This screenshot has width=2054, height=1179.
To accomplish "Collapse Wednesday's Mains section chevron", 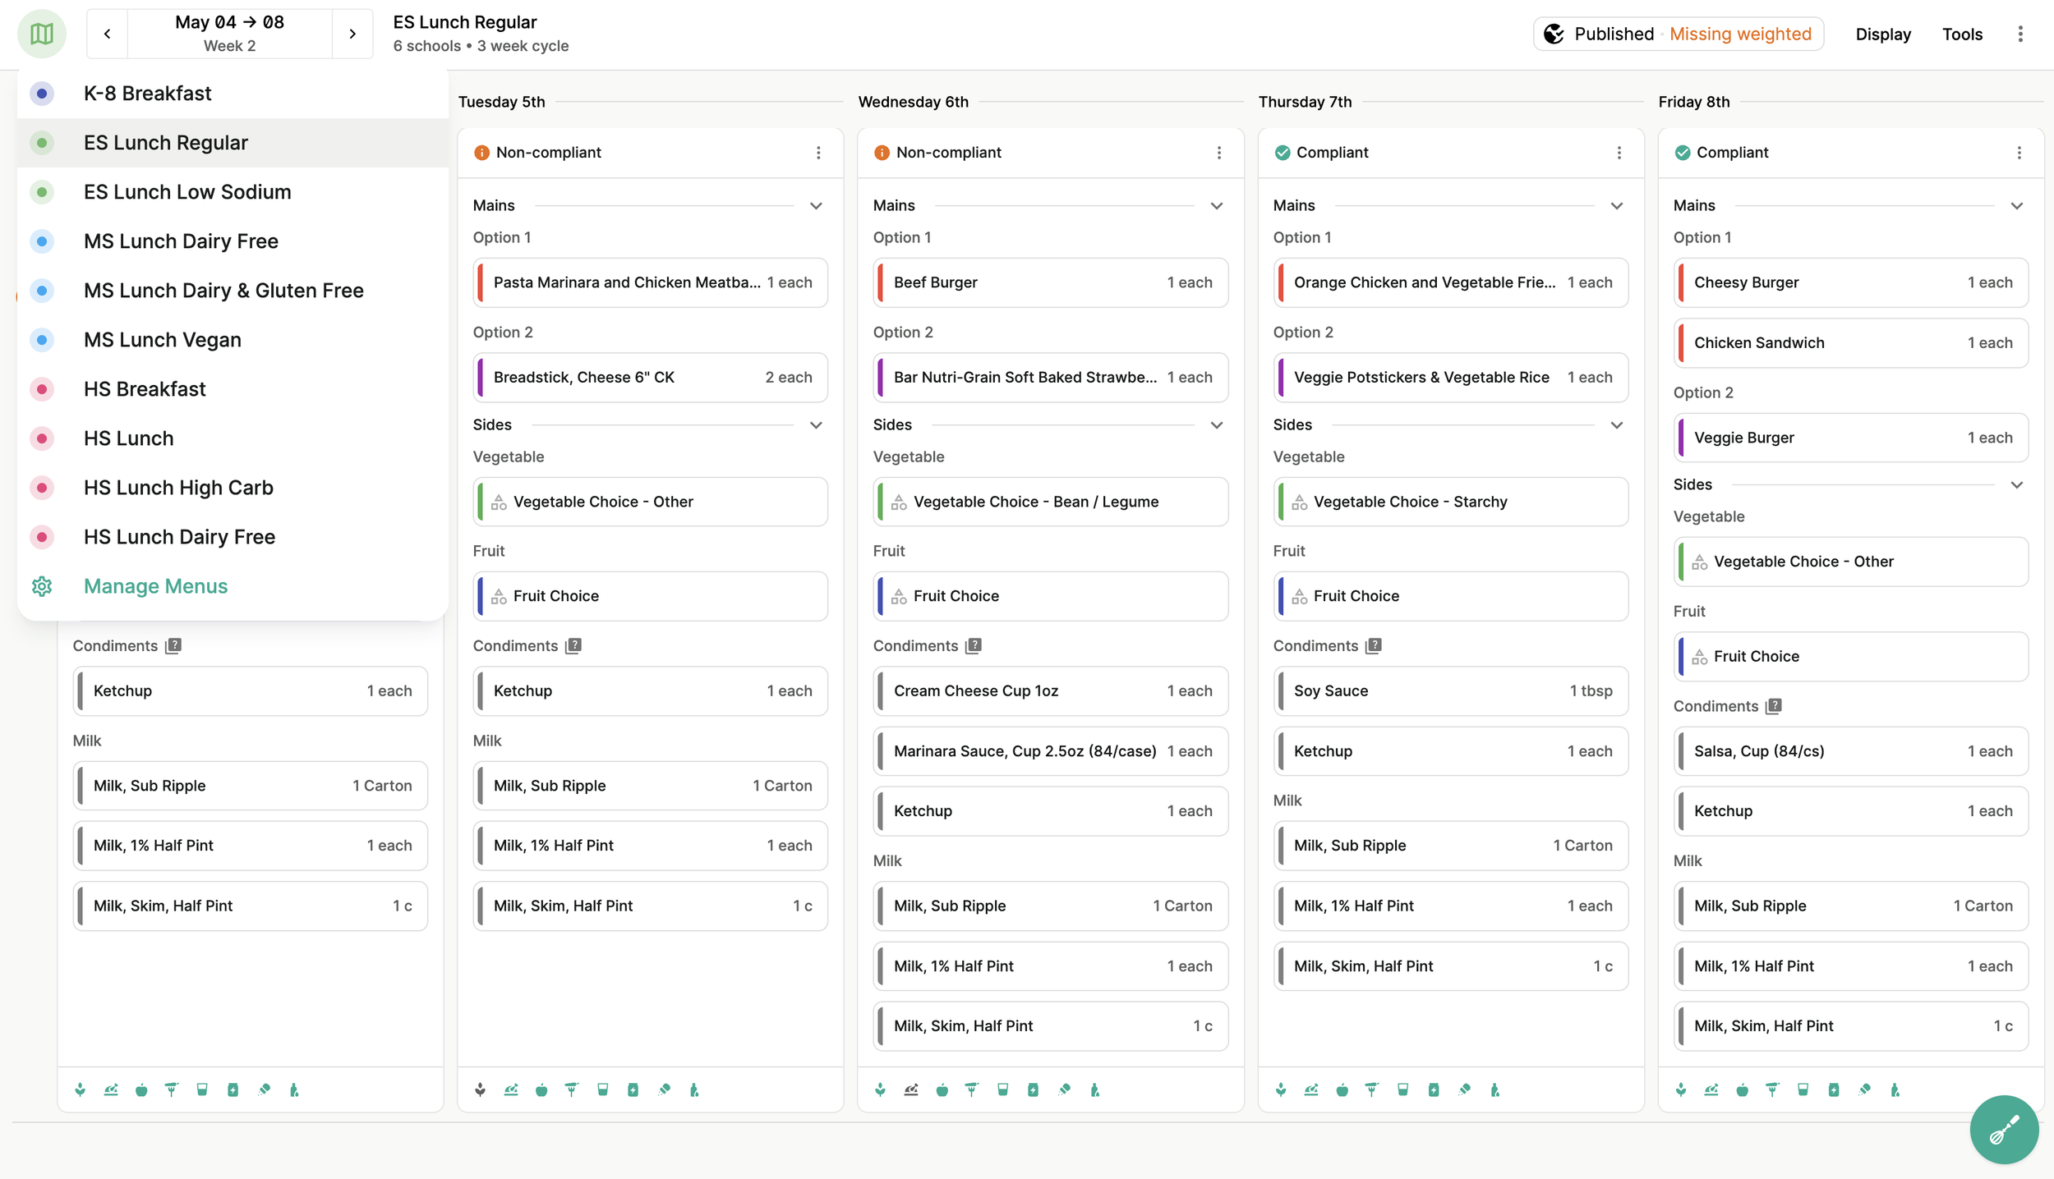I will (1217, 206).
